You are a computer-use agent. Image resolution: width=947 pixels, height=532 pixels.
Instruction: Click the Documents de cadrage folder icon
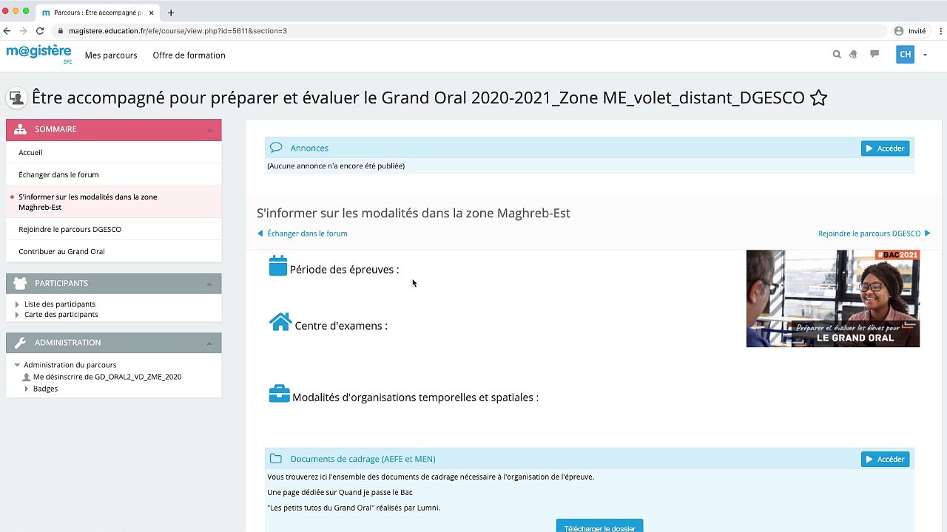pyautogui.click(x=276, y=458)
